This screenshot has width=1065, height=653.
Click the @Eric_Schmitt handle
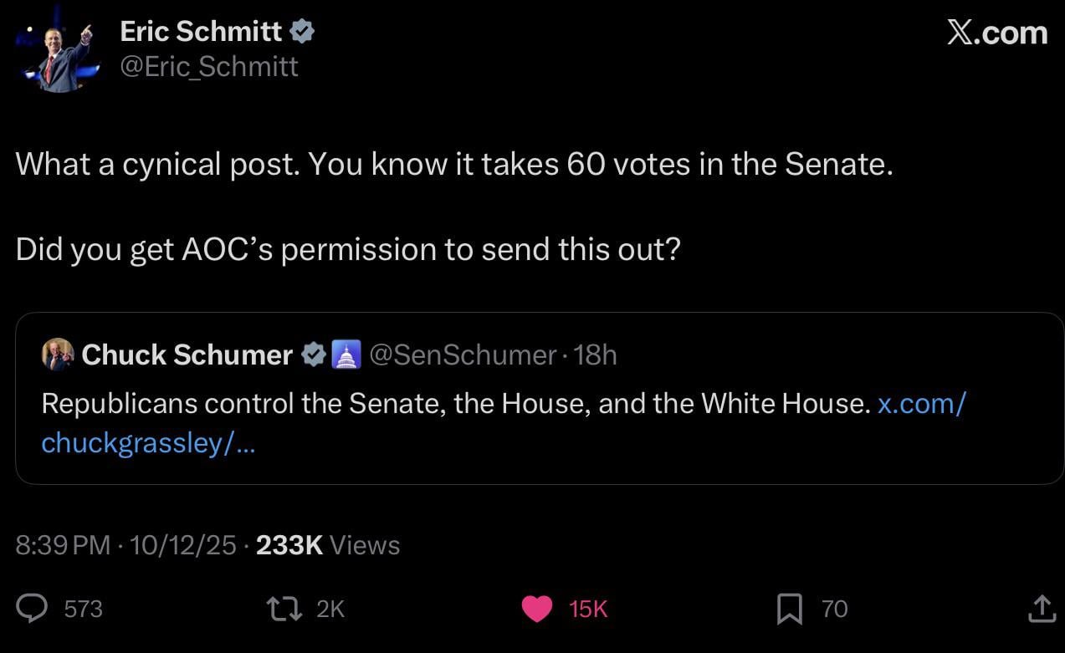(209, 67)
